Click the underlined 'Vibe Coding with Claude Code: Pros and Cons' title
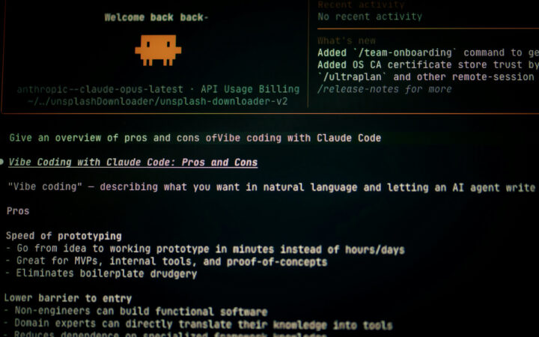 (133, 163)
